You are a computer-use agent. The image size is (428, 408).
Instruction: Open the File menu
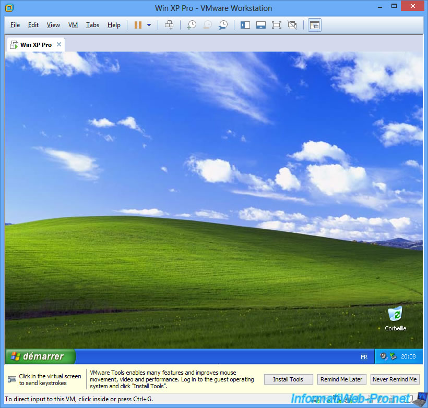click(x=15, y=25)
